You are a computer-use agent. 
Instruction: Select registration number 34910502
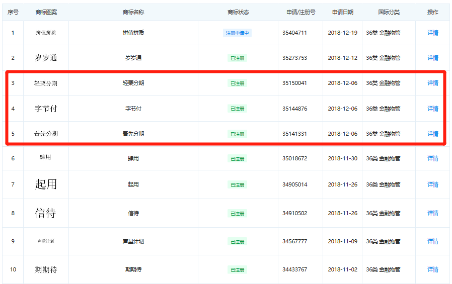coord(294,213)
